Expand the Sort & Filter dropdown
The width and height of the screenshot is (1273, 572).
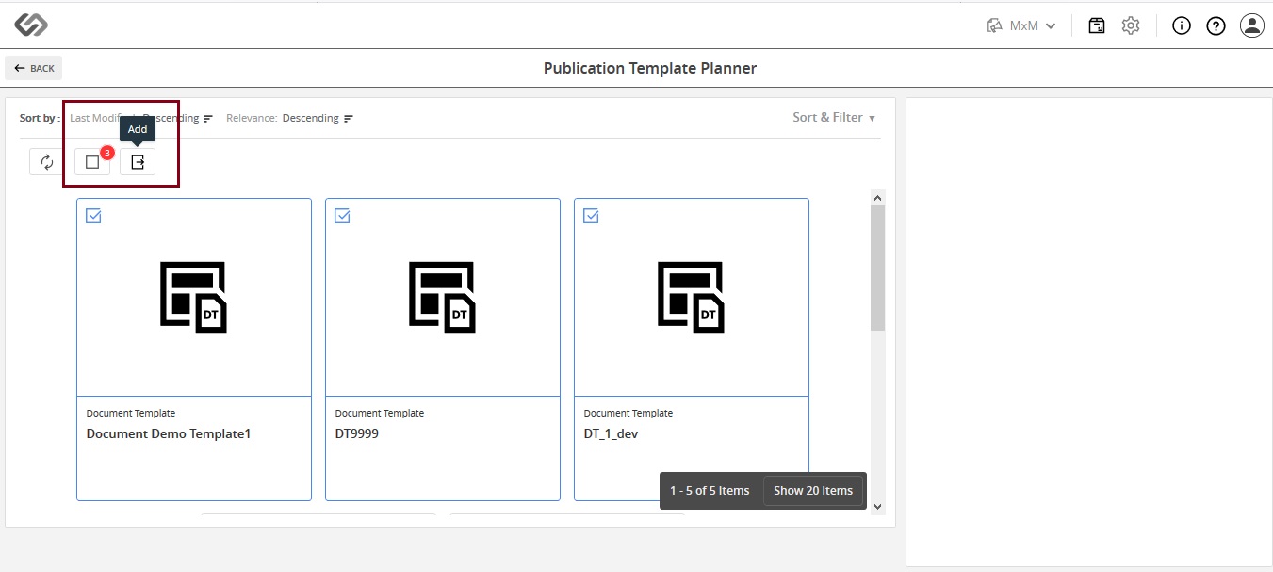[834, 118]
